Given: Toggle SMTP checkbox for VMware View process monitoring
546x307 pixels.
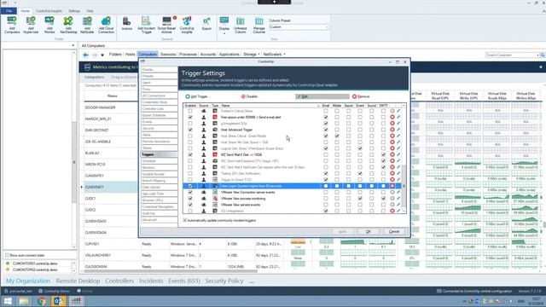Looking at the screenshot, I should click(383, 199).
